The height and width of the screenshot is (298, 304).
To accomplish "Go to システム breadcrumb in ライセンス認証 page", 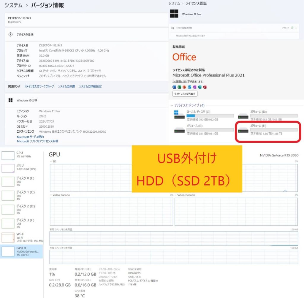I will 174,3.
